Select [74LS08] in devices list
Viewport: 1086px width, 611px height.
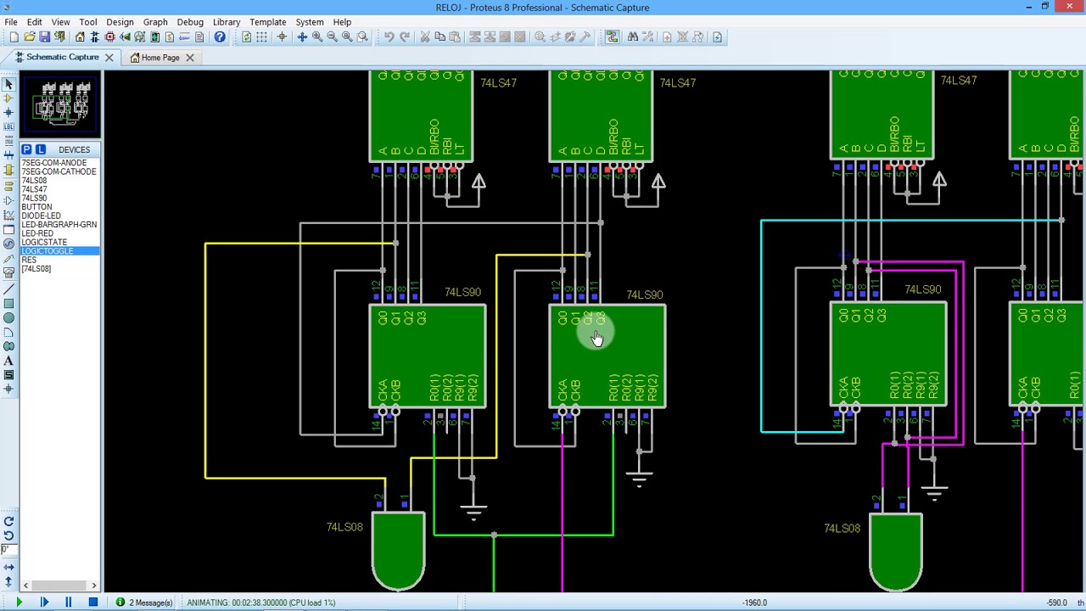[x=59, y=269]
